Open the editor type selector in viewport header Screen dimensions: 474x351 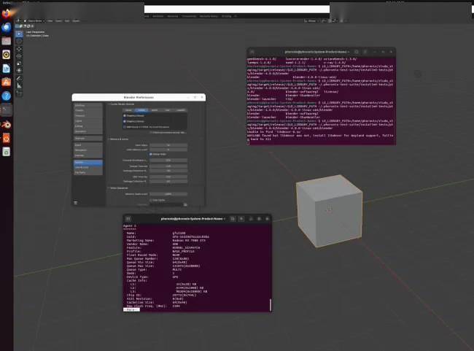point(18,21)
